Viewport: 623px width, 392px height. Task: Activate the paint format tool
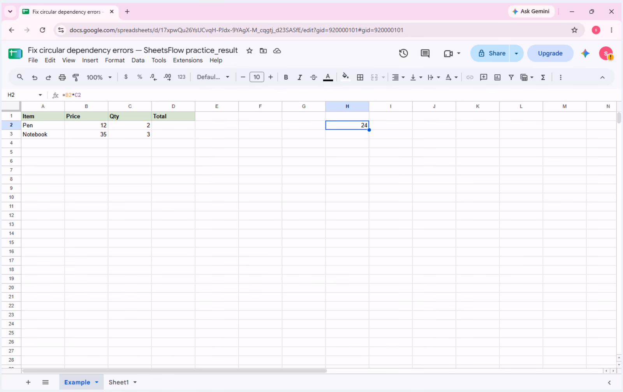click(x=76, y=77)
